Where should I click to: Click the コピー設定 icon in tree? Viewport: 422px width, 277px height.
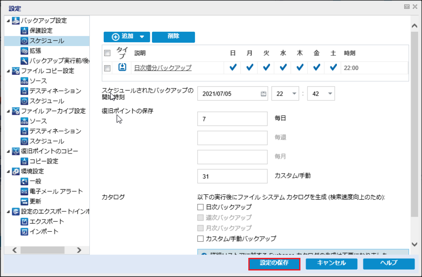tap(24, 161)
